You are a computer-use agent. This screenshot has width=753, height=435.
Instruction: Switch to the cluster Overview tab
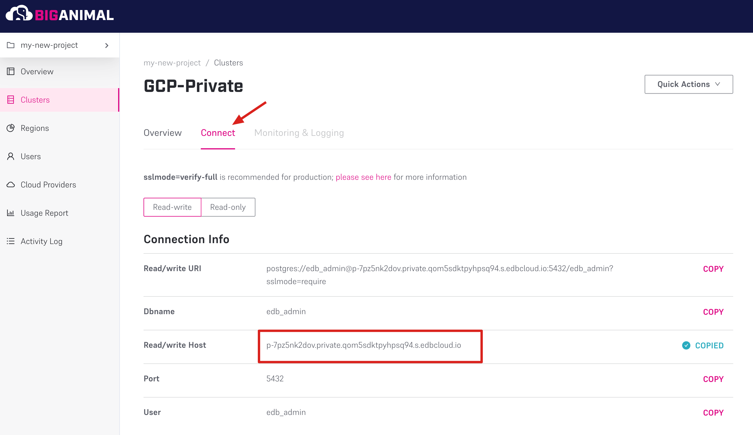[162, 133]
